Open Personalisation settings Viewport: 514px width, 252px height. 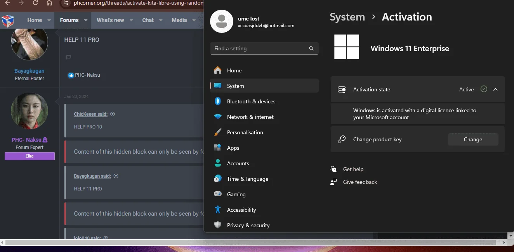[x=264, y=132]
